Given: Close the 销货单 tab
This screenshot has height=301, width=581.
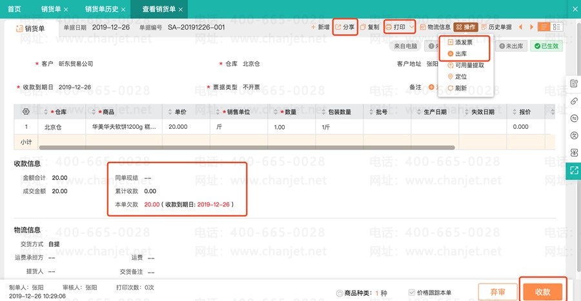Looking at the screenshot, I should pos(66,9).
